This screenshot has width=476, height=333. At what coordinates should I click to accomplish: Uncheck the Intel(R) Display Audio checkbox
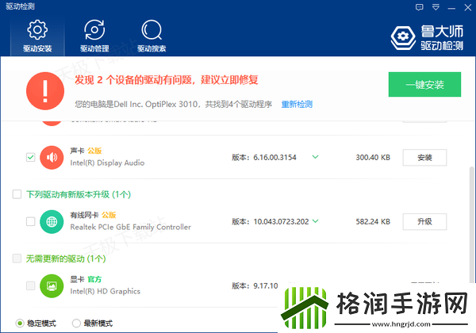(x=31, y=157)
